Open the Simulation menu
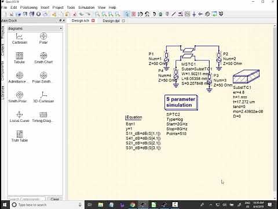 pos(86,8)
